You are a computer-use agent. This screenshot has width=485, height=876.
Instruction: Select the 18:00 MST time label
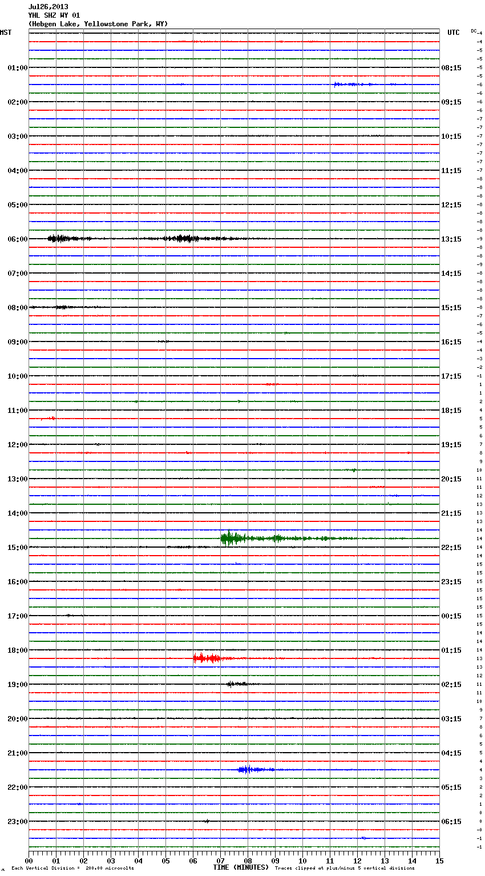click(17, 650)
